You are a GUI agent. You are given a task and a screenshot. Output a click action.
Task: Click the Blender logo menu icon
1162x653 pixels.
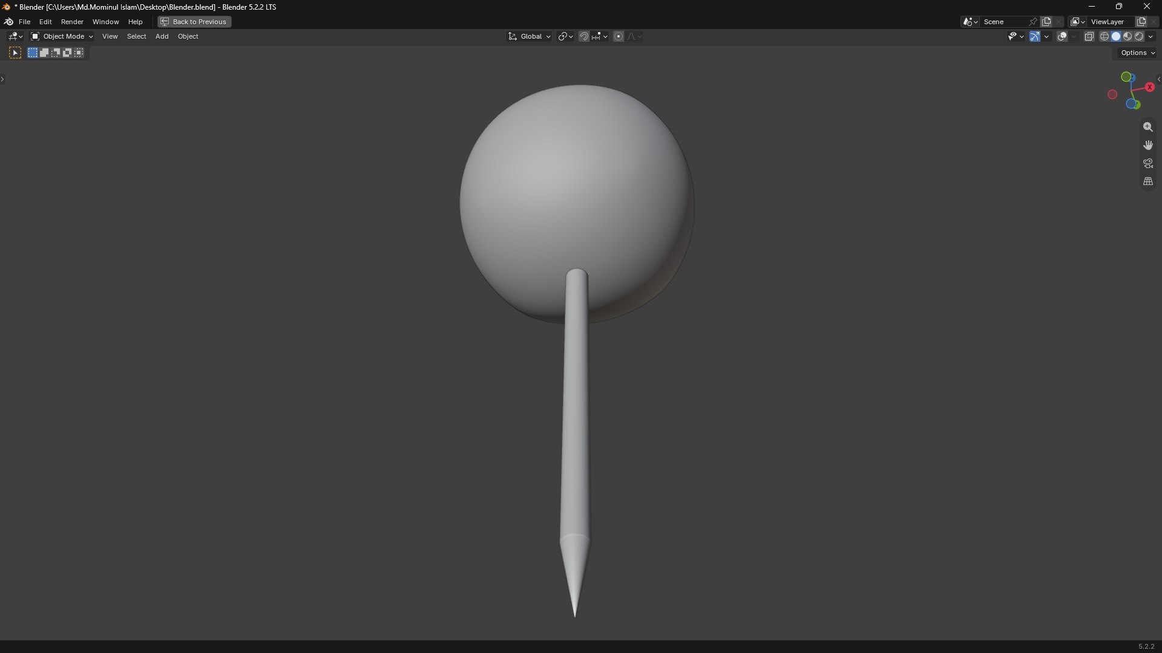tap(8, 22)
